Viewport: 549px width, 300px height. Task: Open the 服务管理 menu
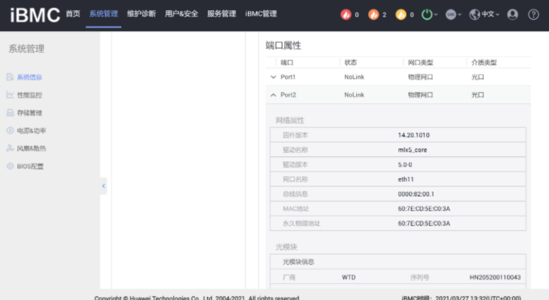(x=221, y=14)
